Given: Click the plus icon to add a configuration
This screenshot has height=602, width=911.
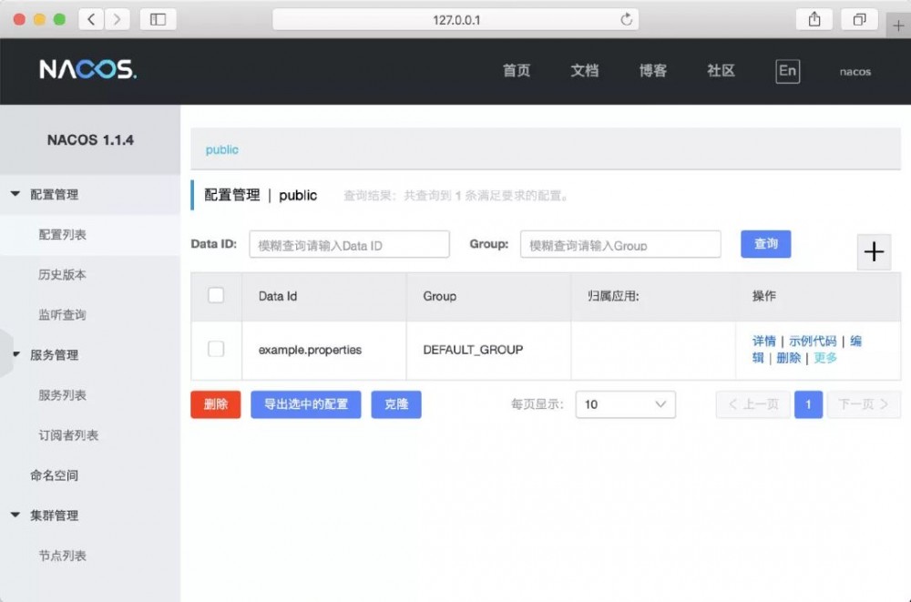Looking at the screenshot, I should pos(874,252).
